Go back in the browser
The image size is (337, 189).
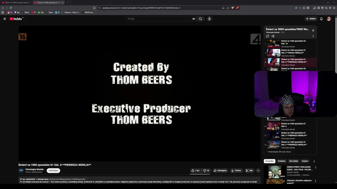(3, 8)
